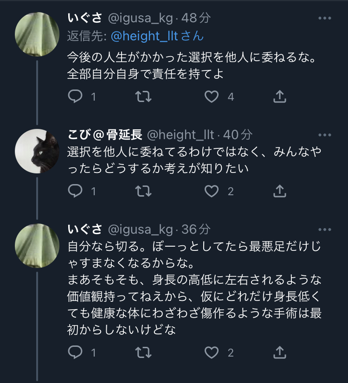348x383 pixels.
Task: Open the black cat avatar profile
Action: click(37, 151)
